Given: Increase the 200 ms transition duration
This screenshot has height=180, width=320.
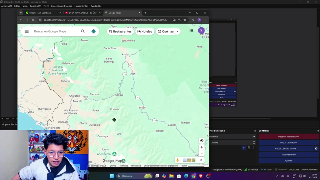Looking at the screenshot, I should tap(254, 141).
